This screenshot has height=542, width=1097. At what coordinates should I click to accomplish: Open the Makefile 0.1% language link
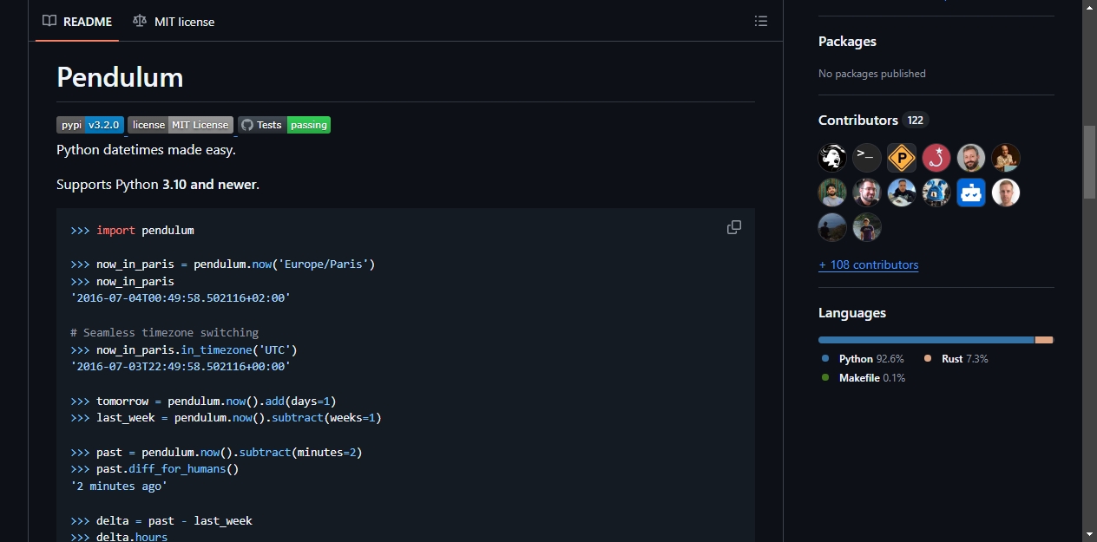tap(864, 378)
